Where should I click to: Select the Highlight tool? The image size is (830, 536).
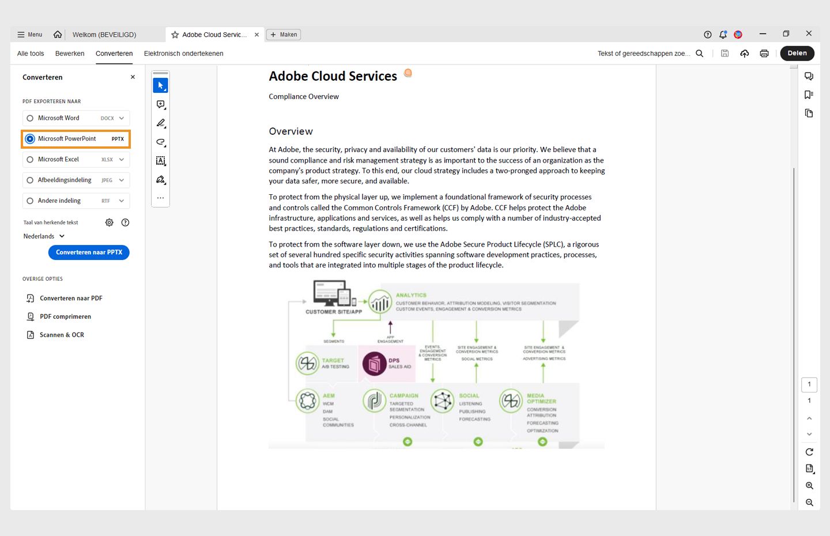click(x=160, y=123)
